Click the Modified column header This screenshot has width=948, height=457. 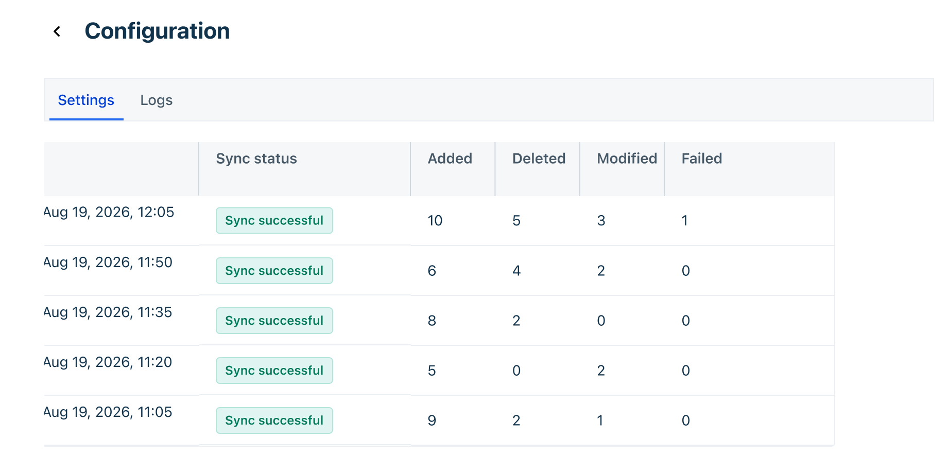627,159
